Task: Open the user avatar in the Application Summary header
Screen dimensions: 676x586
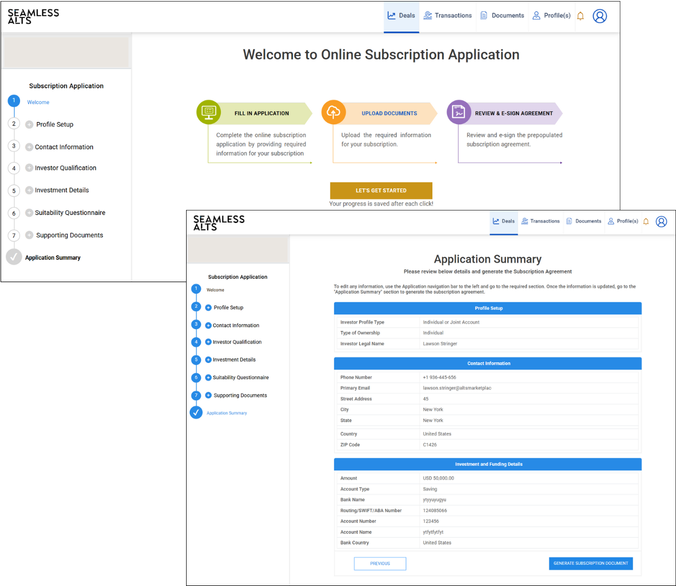Action: [661, 221]
